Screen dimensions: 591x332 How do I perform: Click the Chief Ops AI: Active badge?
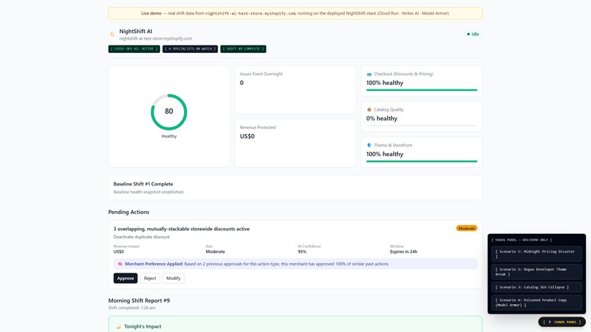[134, 49]
